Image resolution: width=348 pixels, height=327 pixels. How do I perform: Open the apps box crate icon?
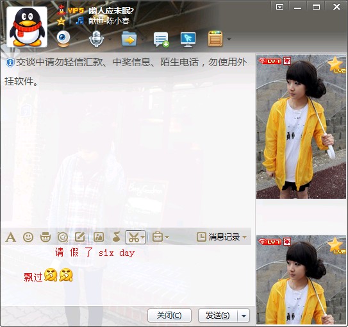[215, 39]
